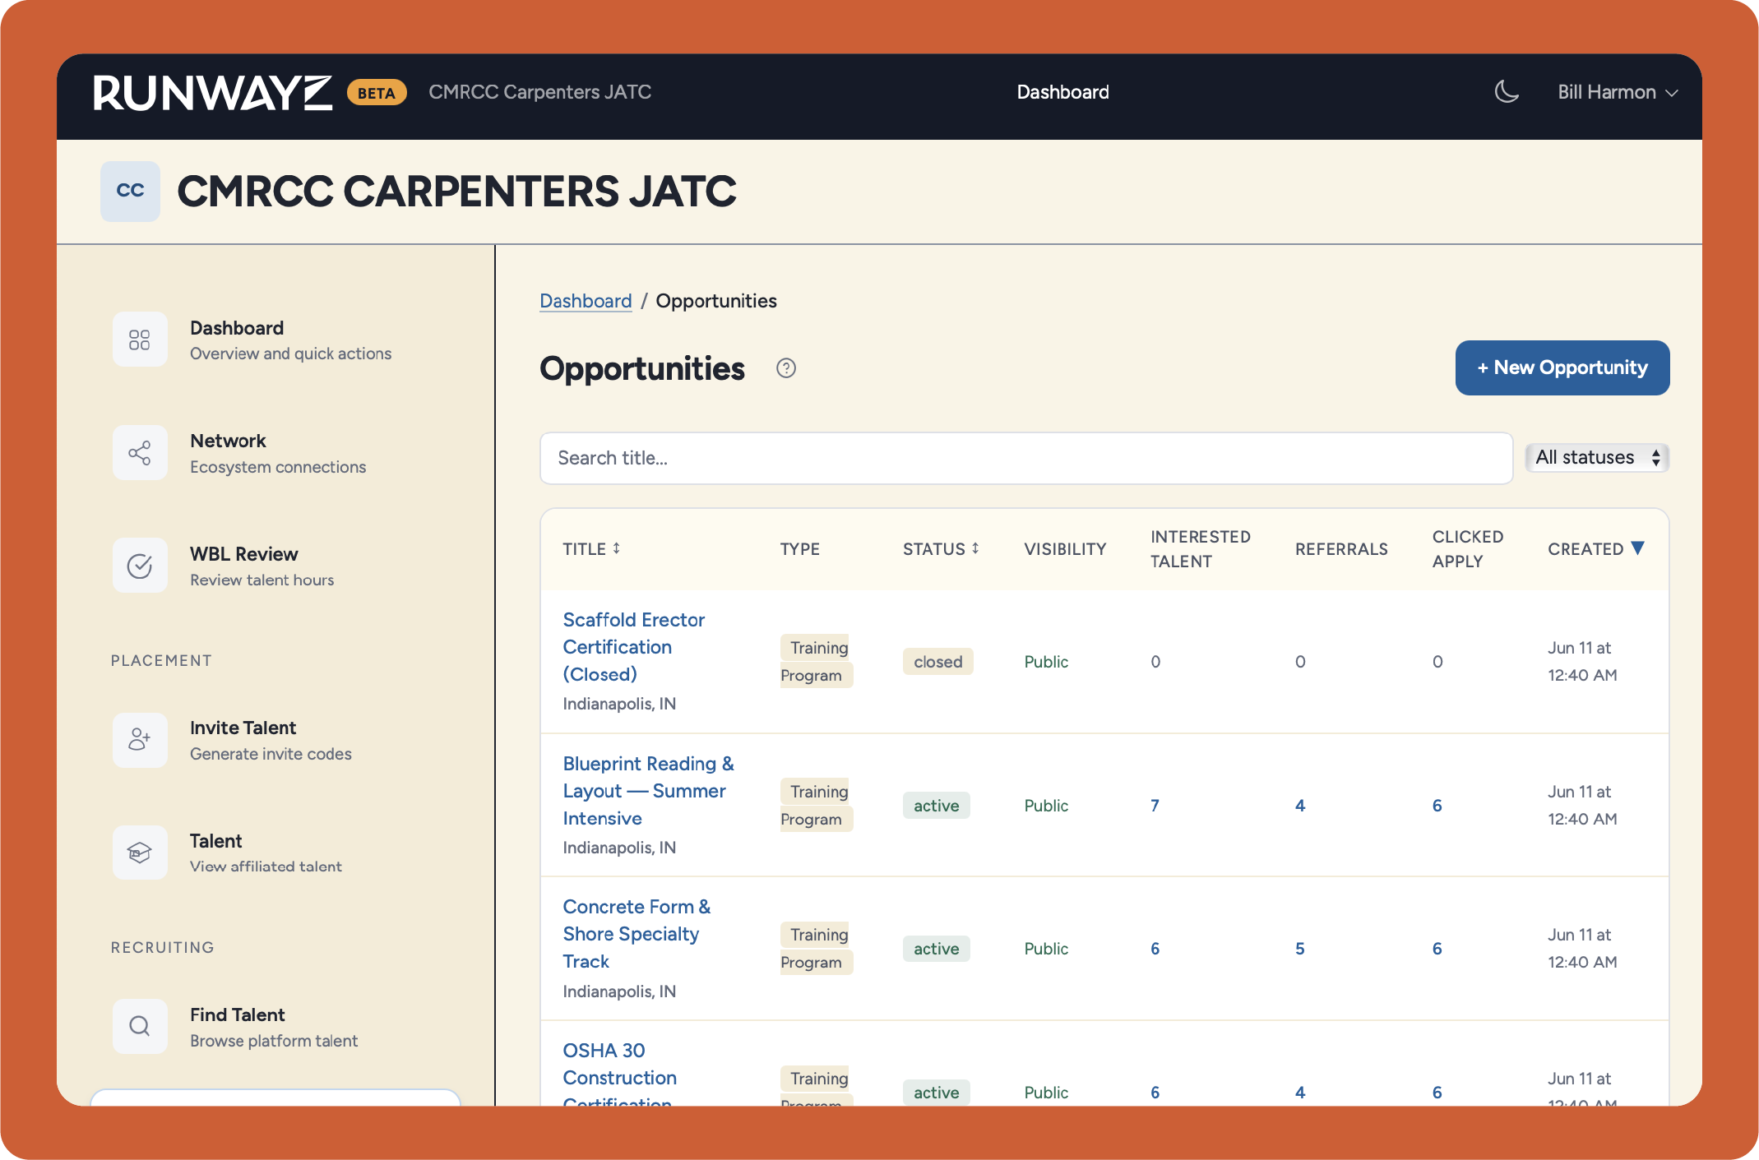This screenshot has height=1160, width=1759.
Task: Open Find Talent browse platform talent
Action: point(275,1027)
